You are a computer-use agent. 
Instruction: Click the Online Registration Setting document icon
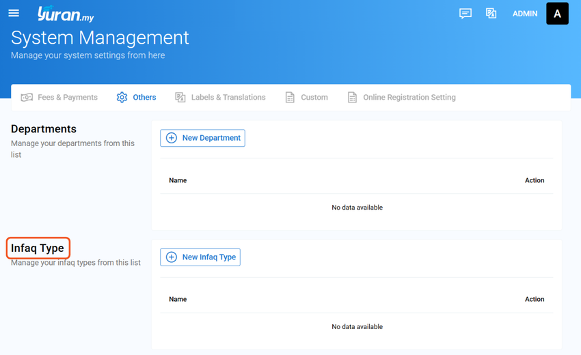point(352,98)
